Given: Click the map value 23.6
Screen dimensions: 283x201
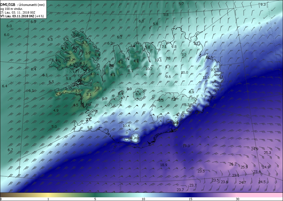Looking at the screenshot, I should click(x=224, y=182).
